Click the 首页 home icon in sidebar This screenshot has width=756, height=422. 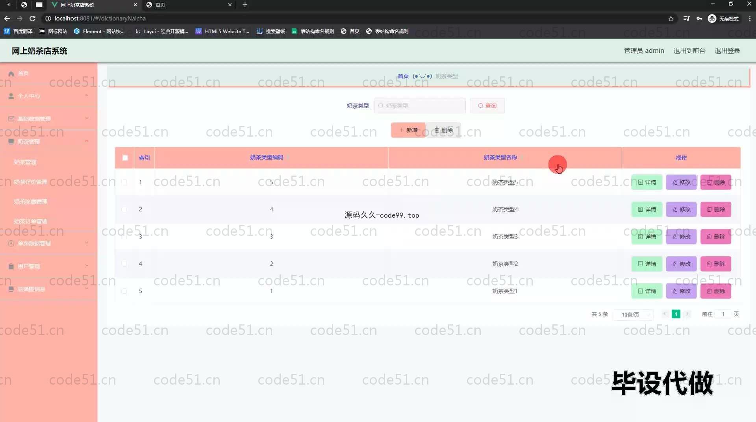tap(11, 74)
